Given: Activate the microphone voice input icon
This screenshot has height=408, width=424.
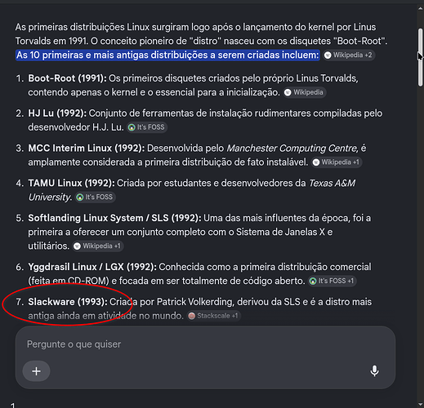Looking at the screenshot, I should pos(374,370).
